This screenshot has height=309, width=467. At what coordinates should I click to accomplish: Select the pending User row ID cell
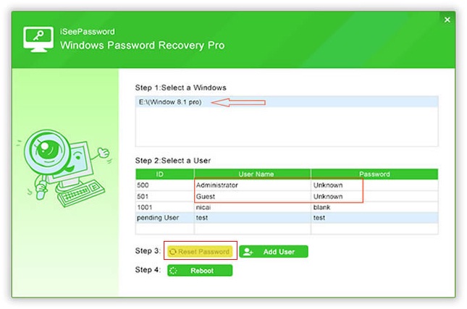click(164, 217)
